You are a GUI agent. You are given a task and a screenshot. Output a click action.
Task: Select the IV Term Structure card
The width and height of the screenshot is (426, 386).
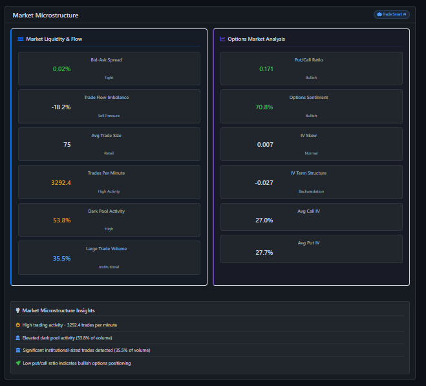pos(311,182)
